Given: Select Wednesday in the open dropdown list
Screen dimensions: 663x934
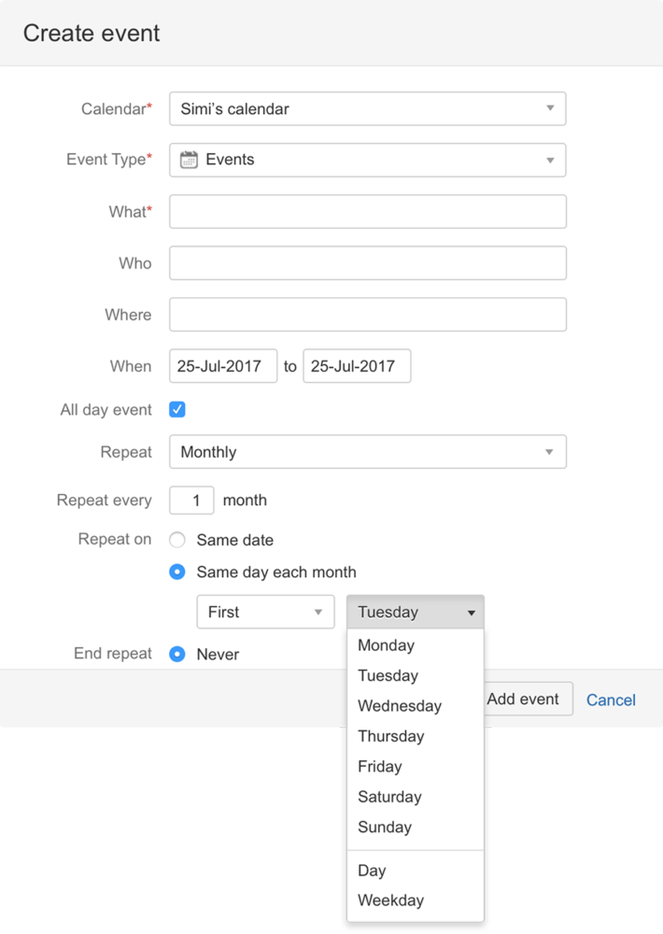Looking at the screenshot, I should point(400,706).
